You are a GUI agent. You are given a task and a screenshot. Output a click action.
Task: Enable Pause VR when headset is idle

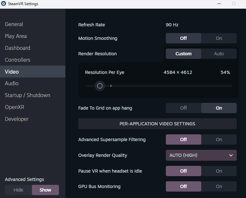click(219, 171)
